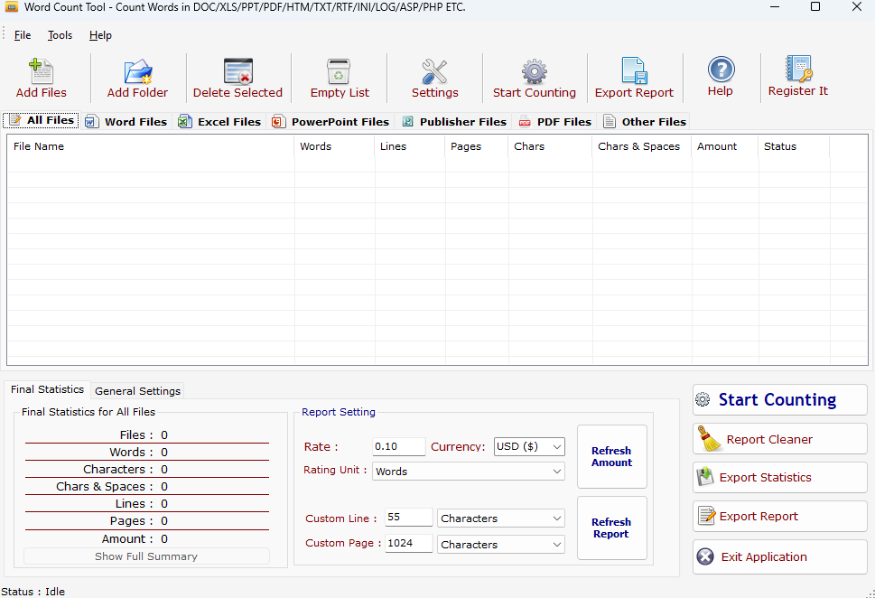
Task: Open Help via the question mark icon
Action: coord(721,70)
